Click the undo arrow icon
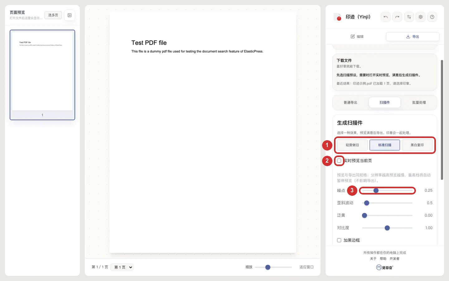 click(x=386, y=17)
